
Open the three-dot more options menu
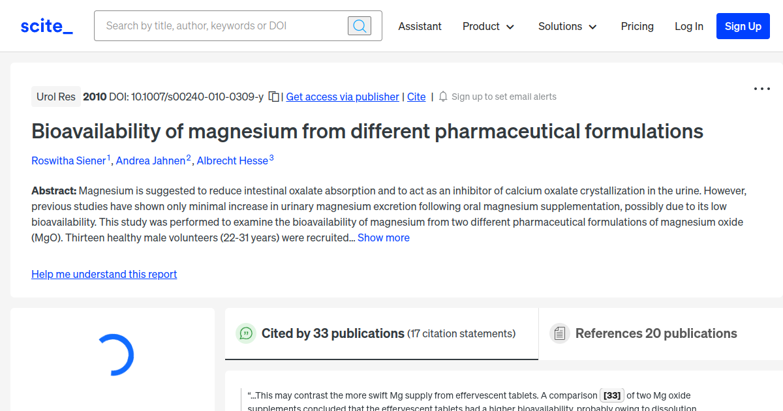point(761,89)
